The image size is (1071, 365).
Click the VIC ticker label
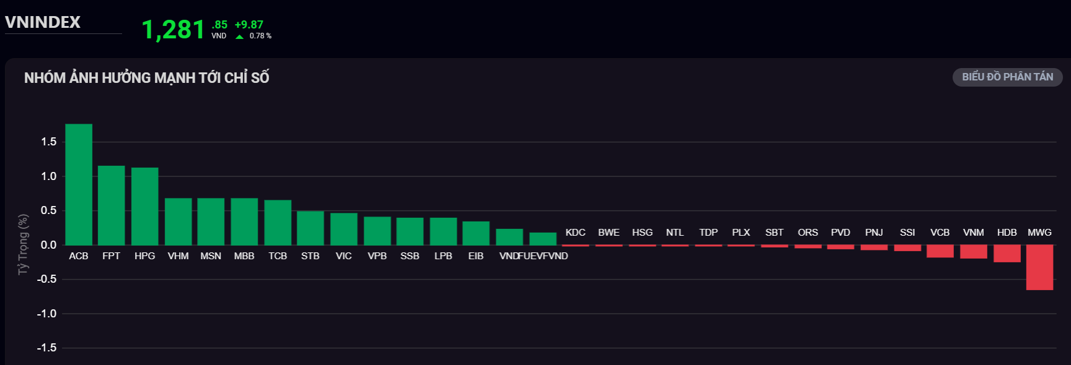point(344,256)
